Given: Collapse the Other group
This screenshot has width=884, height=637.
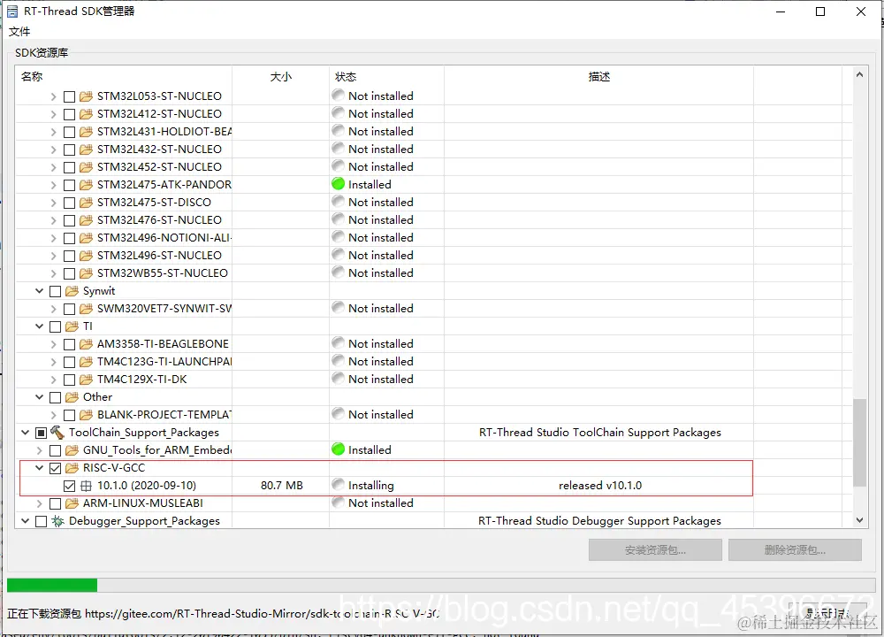Looking at the screenshot, I should point(39,396).
